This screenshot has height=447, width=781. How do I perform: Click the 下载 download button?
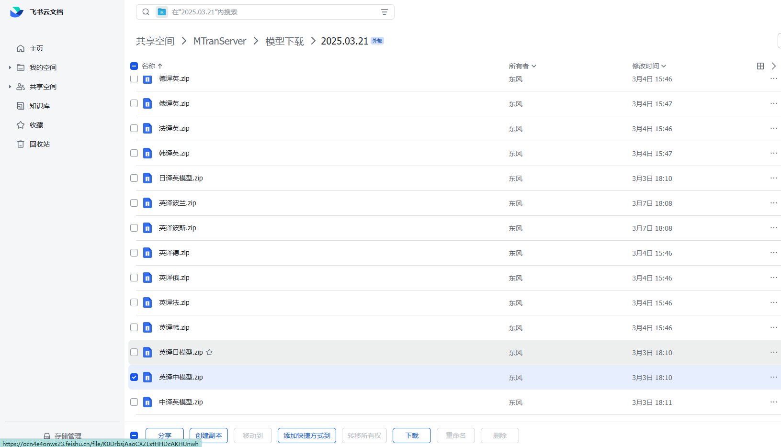click(412, 436)
